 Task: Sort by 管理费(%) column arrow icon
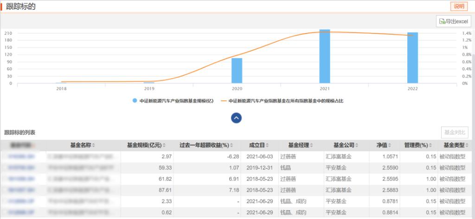[430, 146]
